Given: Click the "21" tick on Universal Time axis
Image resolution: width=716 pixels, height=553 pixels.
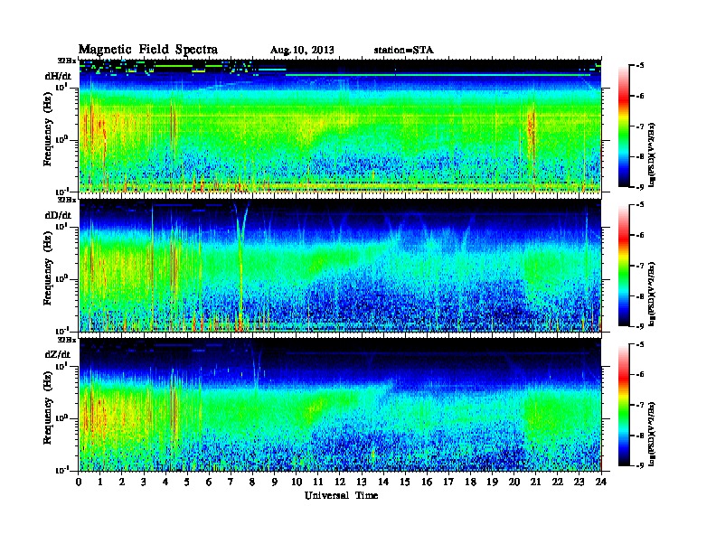Looking at the screenshot, I should coord(535,482).
